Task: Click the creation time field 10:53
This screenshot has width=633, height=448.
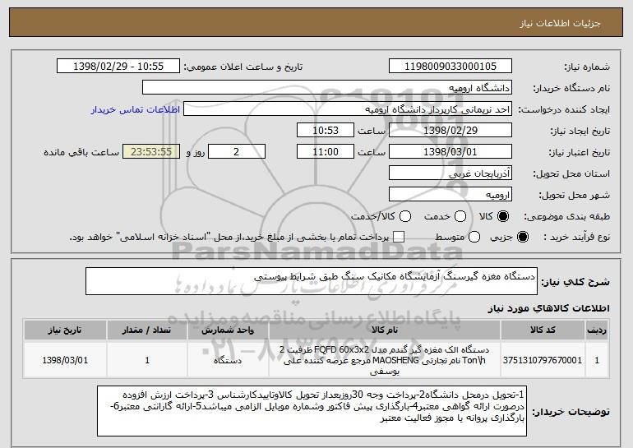Action: pos(326,131)
